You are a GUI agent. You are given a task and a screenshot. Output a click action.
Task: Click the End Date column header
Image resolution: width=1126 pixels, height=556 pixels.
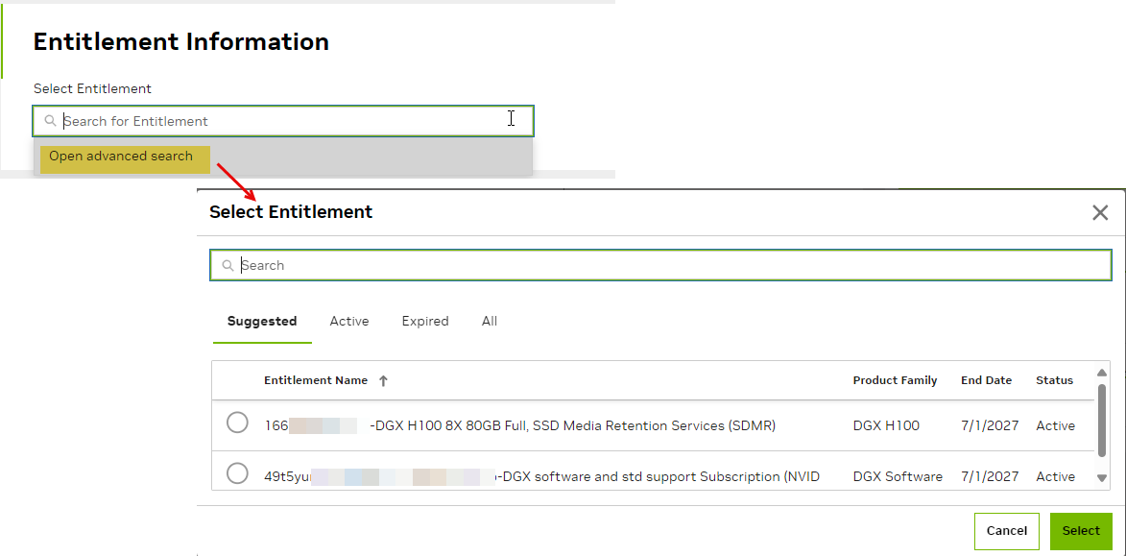tap(986, 380)
